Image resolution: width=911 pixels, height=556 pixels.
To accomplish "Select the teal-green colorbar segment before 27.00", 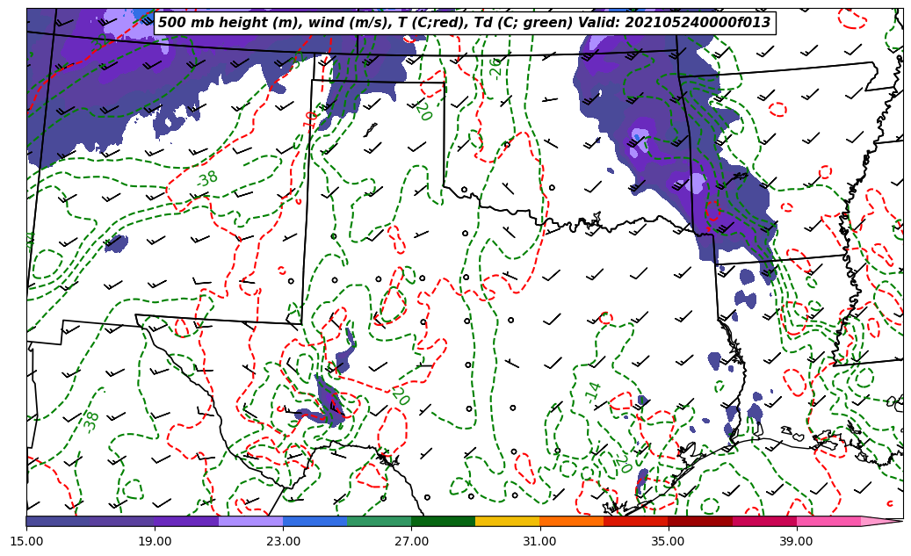I will [380, 521].
